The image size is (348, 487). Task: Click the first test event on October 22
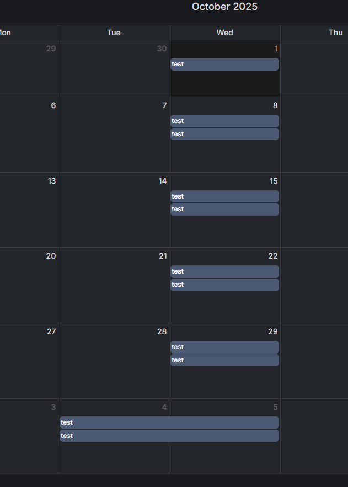pos(224,271)
